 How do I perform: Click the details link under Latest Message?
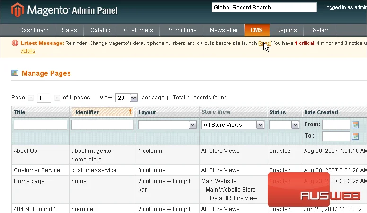point(28,51)
